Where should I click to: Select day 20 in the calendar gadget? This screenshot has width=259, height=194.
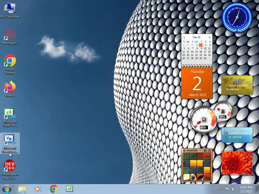click(x=188, y=55)
